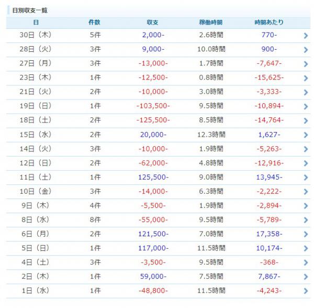Open details chevron for 1日(水) row
Viewport: 314px width, 308px height.
click(306, 291)
